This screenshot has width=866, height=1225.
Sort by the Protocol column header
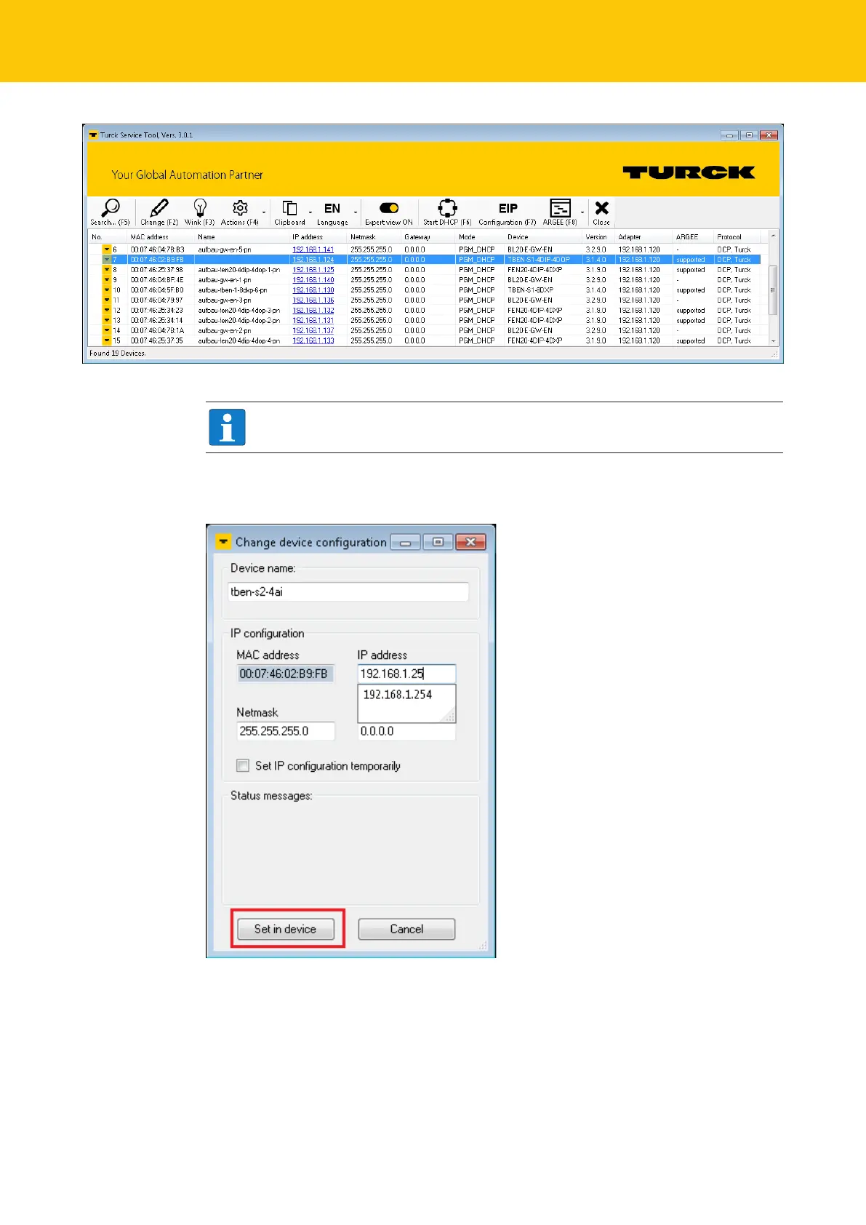tap(737, 237)
